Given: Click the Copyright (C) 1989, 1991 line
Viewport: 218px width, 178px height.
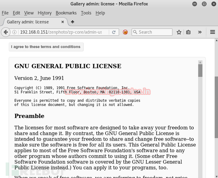Looking at the screenshot, I should click(72, 88).
